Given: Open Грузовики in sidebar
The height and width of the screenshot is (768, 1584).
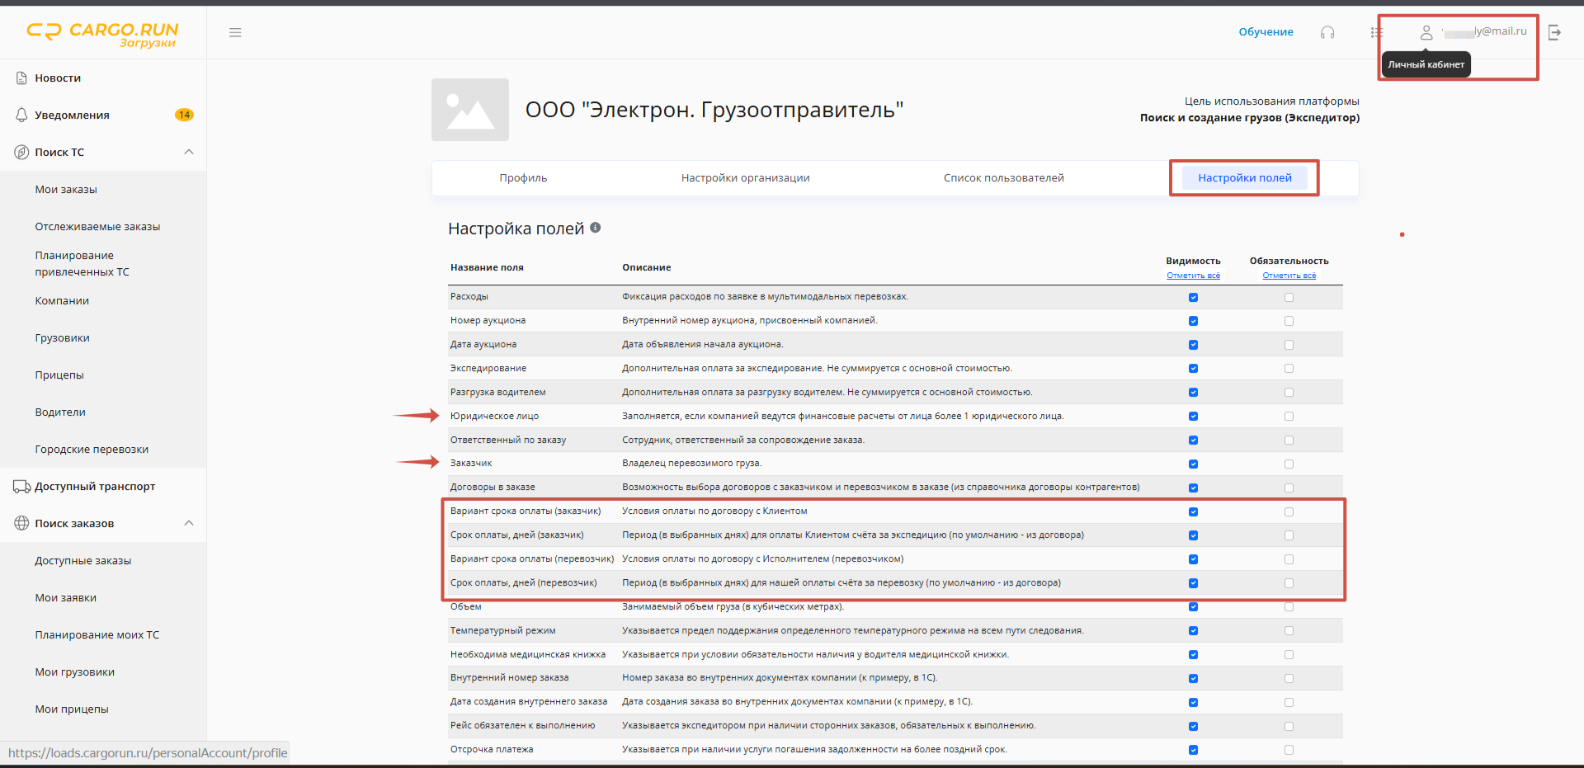Looking at the screenshot, I should (x=63, y=337).
